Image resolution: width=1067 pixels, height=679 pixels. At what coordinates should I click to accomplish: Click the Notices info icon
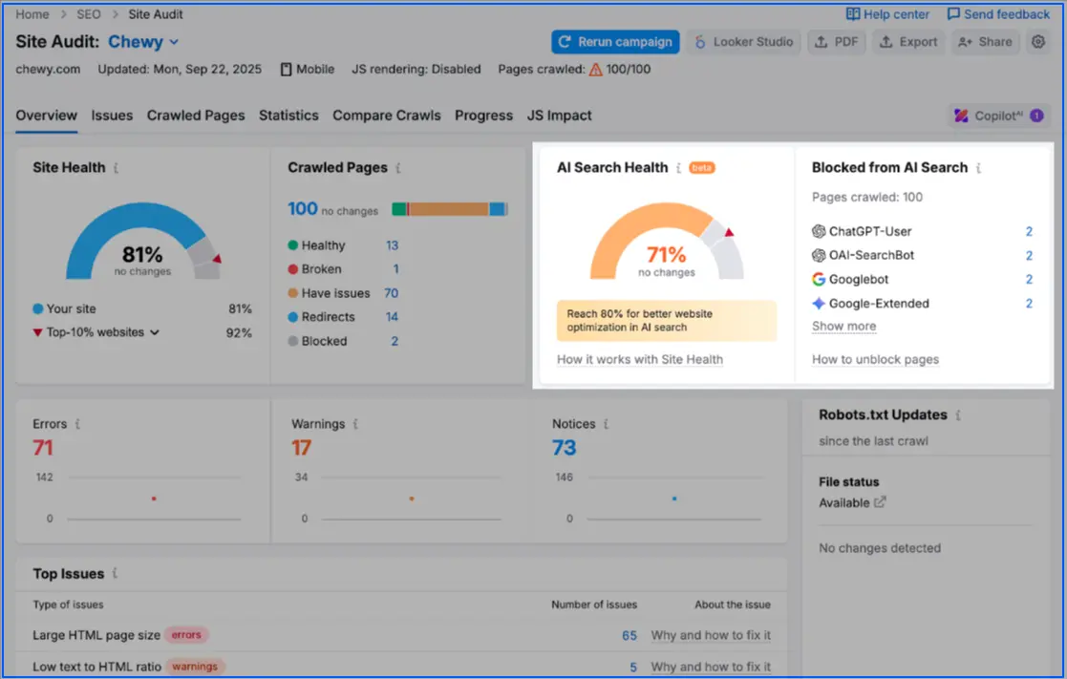(606, 424)
